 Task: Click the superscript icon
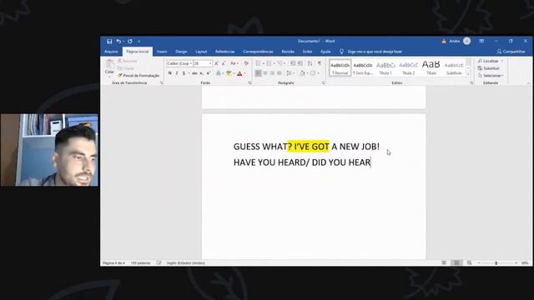(x=209, y=73)
